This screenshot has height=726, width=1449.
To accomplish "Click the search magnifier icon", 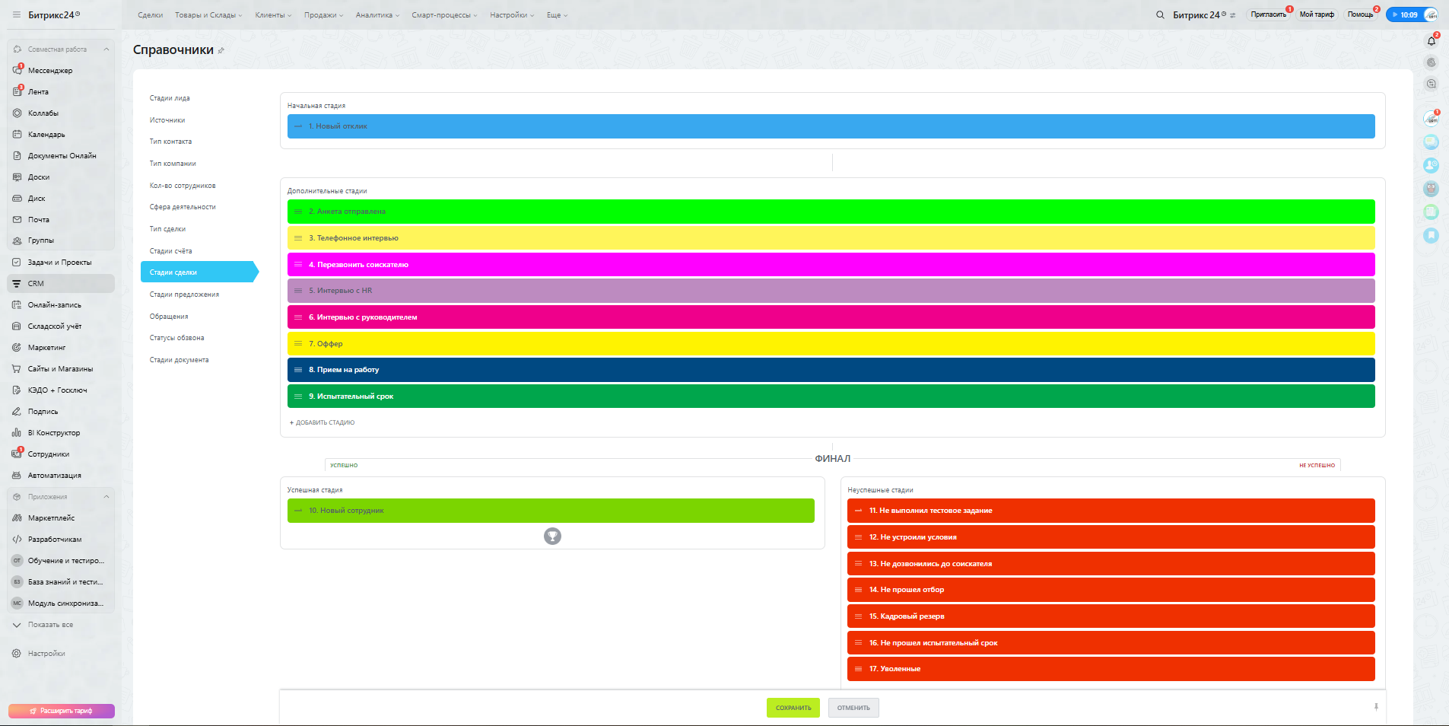I will tap(1160, 15).
